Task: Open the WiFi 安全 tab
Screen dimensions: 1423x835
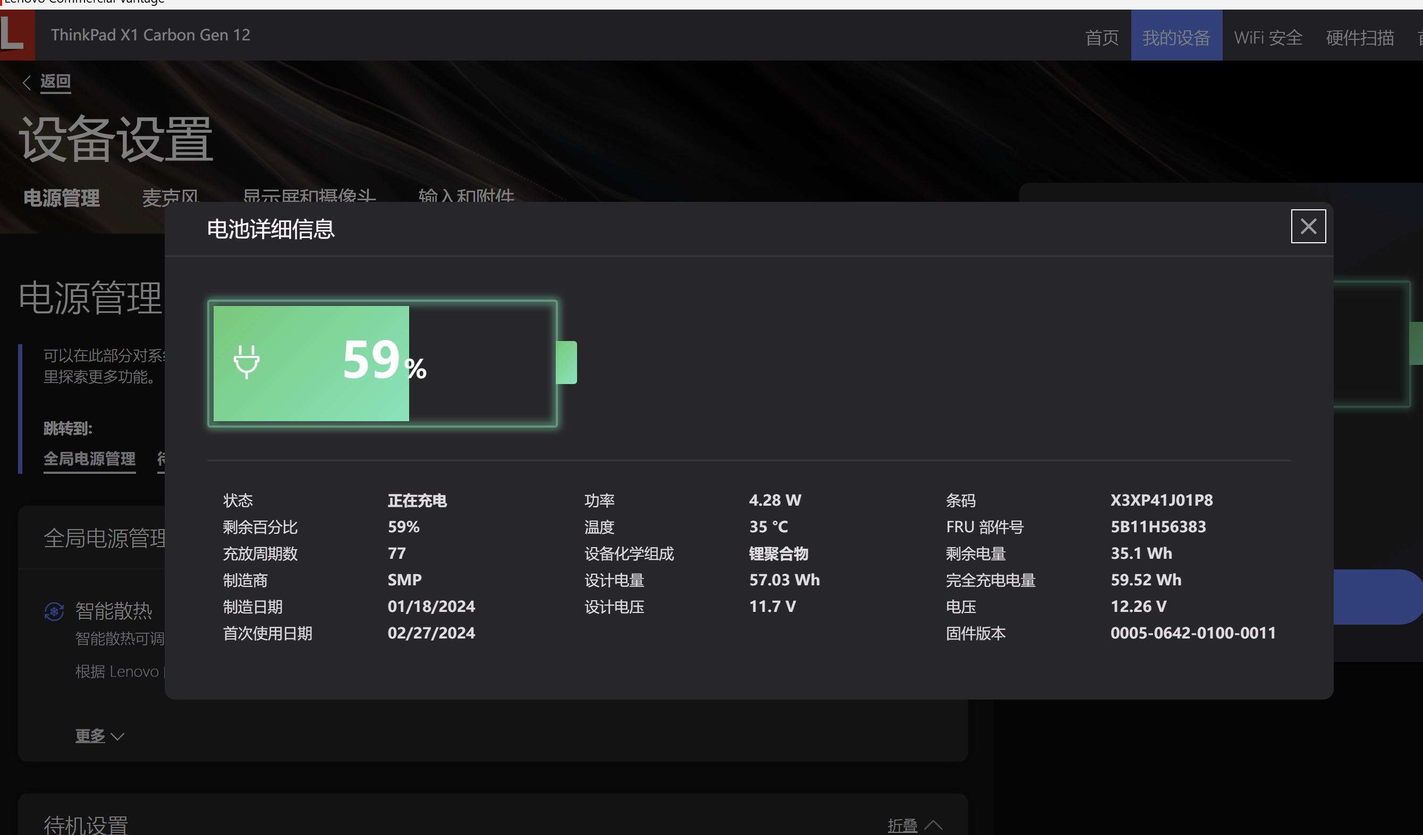Action: pyautogui.click(x=1268, y=37)
